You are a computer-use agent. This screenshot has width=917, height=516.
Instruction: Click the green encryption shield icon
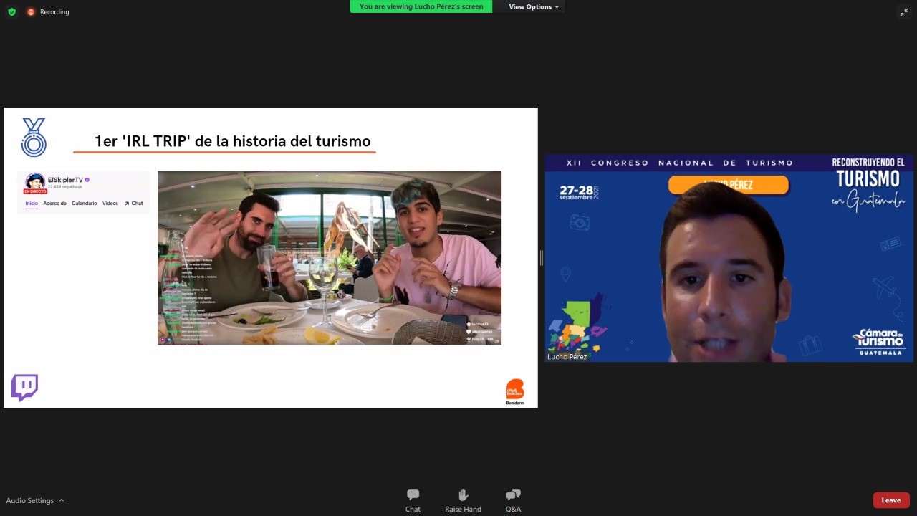point(11,11)
